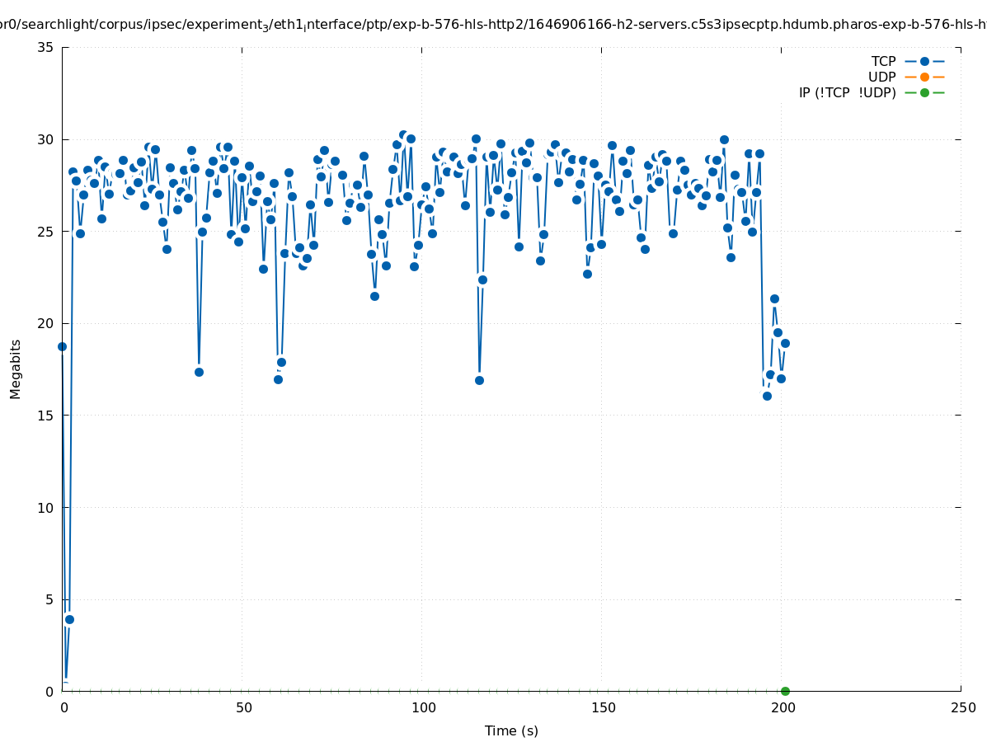Click the 100 tick label on the x-axis
This screenshot has height=742, width=987.
pos(423,707)
